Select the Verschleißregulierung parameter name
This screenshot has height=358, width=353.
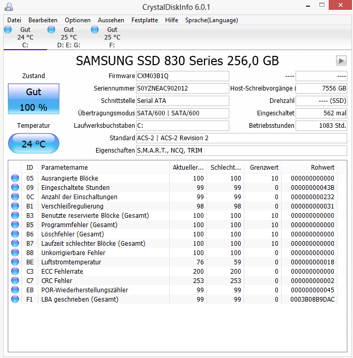tap(72, 206)
